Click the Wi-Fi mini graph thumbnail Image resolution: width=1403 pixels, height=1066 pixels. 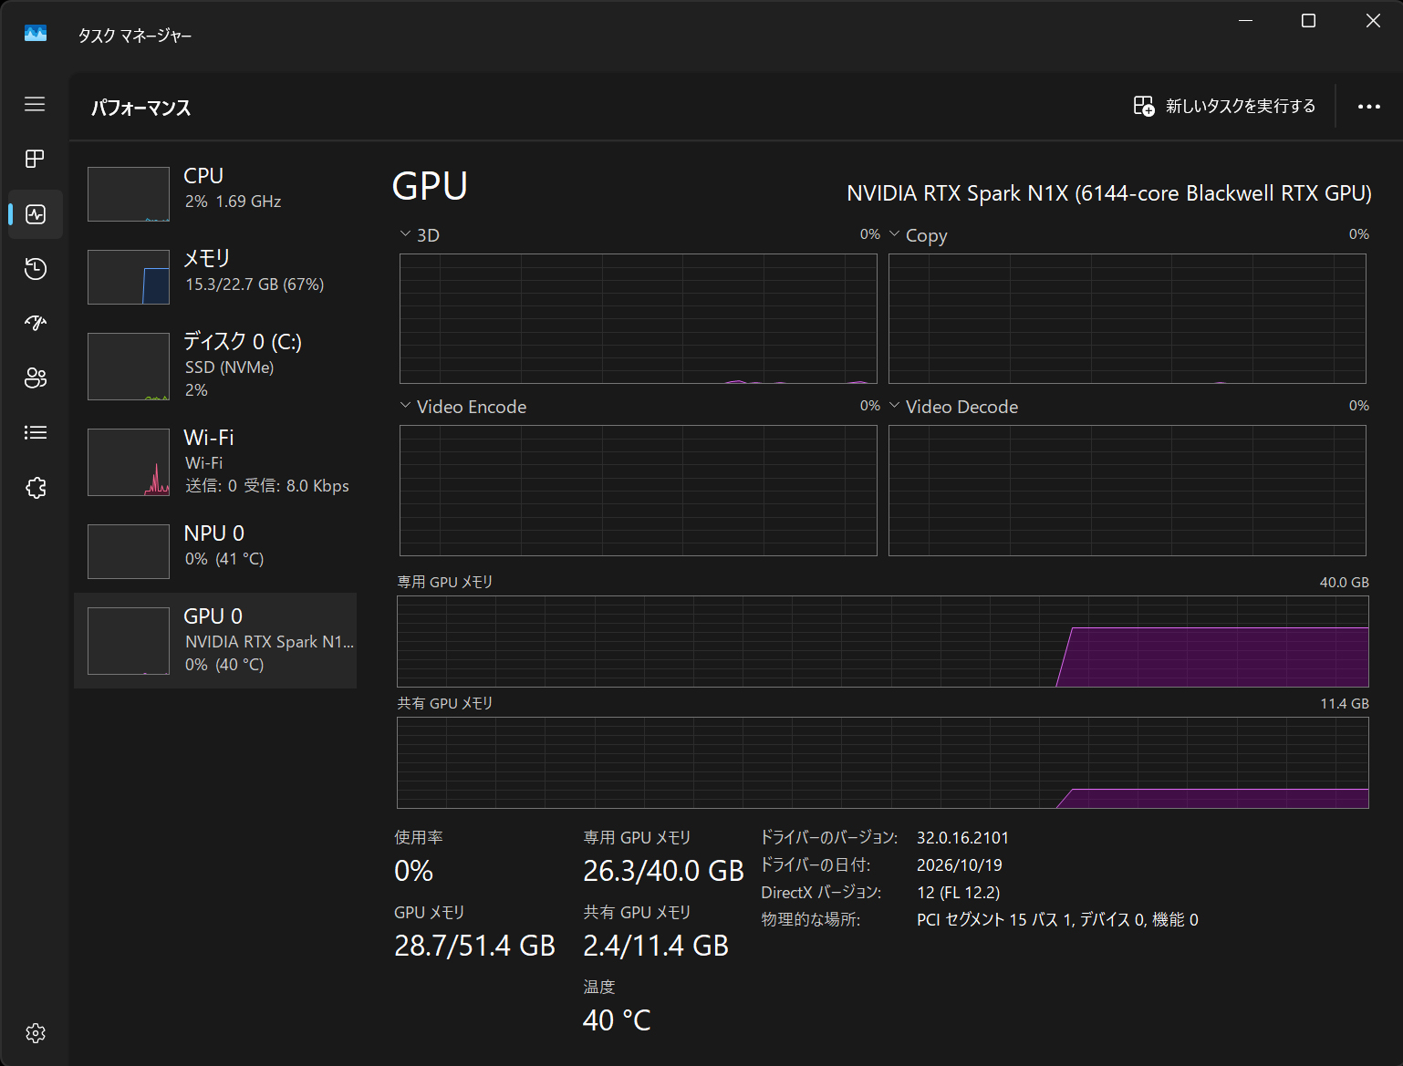pyautogui.click(x=129, y=462)
